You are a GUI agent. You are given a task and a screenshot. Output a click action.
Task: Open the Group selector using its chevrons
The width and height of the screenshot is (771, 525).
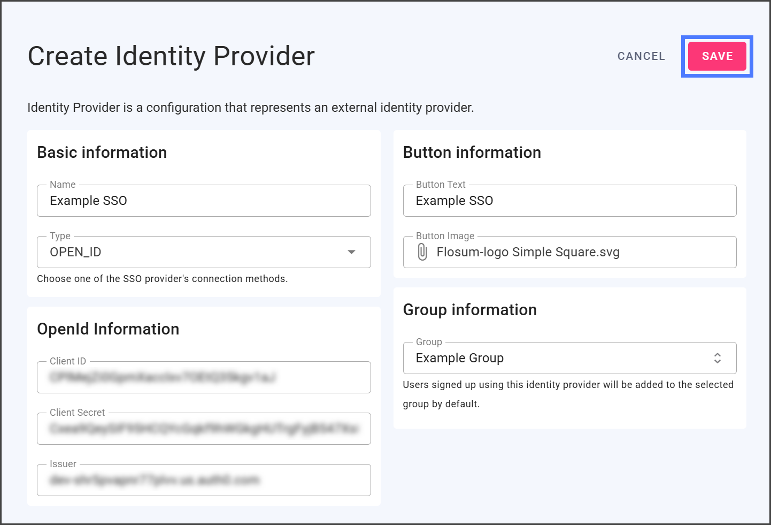coord(717,358)
